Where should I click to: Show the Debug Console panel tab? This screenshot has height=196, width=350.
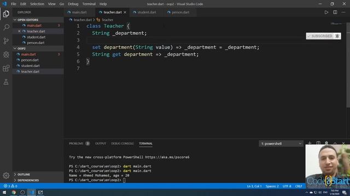(122, 144)
